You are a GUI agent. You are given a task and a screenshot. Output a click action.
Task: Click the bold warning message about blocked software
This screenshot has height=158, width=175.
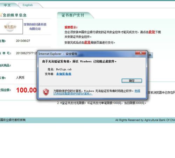coord(79,61)
